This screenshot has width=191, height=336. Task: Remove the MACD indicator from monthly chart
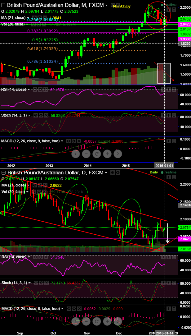click(x=79, y=141)
